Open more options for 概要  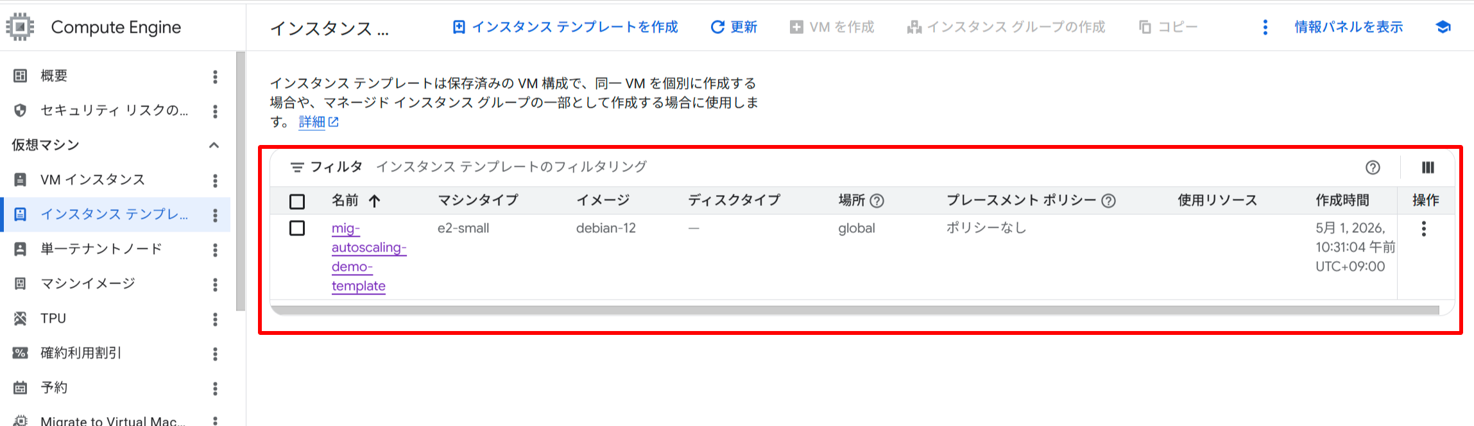click(x=215, y=77)
